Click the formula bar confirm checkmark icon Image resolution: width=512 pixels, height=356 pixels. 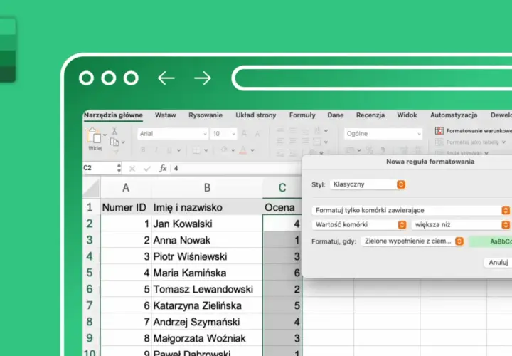(147, 169)
